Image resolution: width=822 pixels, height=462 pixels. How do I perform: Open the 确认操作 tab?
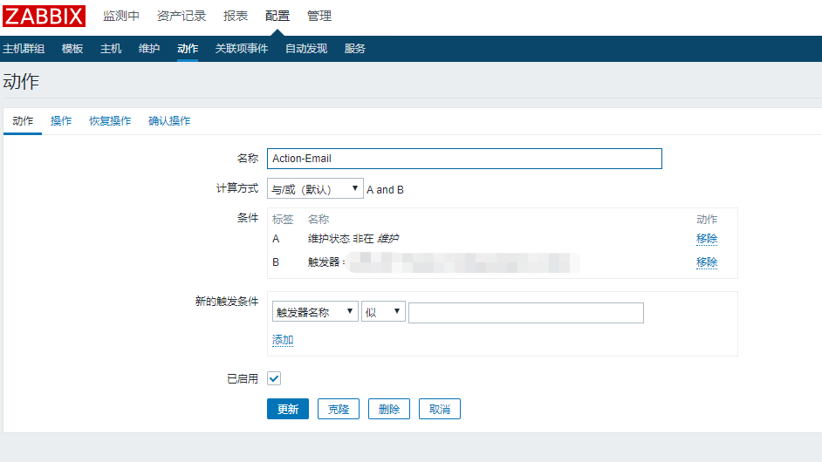[169, 121]
